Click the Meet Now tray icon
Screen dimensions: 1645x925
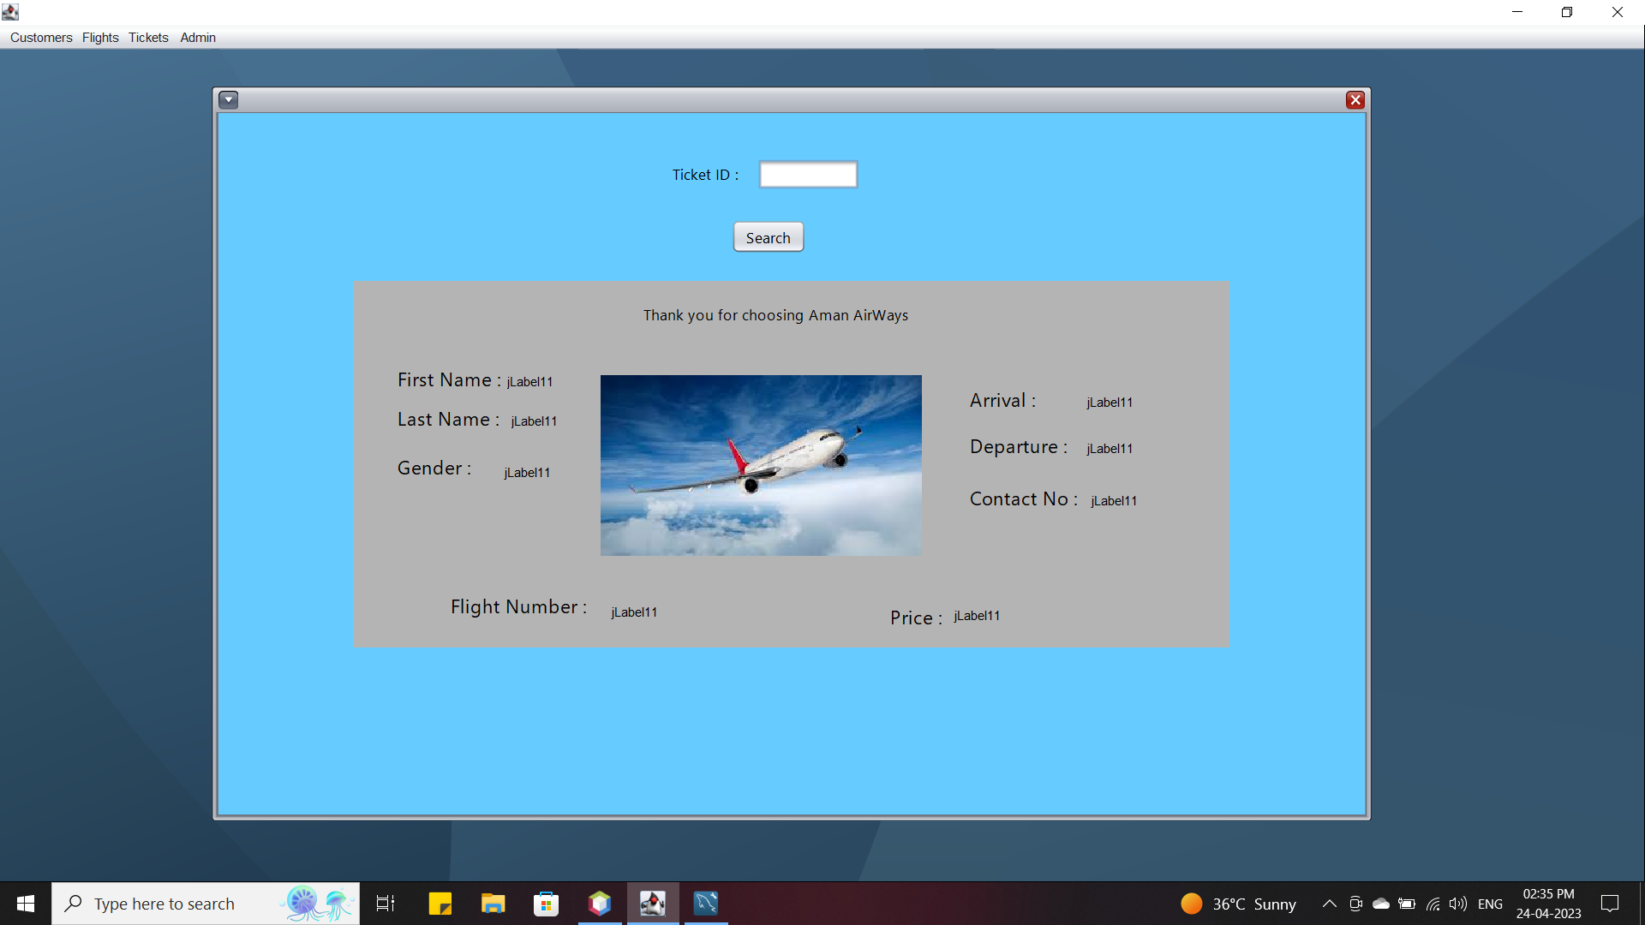(x=1355, y=904)
